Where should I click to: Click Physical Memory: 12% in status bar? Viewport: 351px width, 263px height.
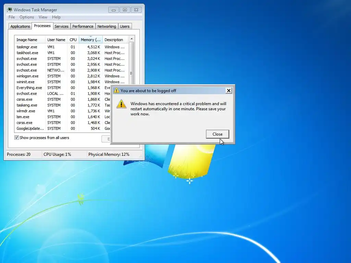(109, 154)
